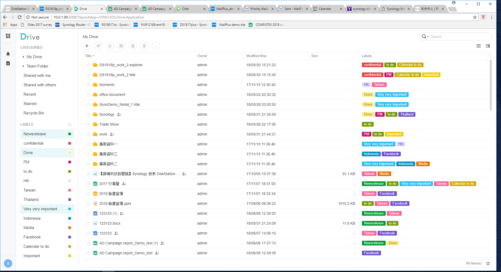This screenshot has height=272, width=501.
Task: Open Shared with me category
Action: click(37, 76)
